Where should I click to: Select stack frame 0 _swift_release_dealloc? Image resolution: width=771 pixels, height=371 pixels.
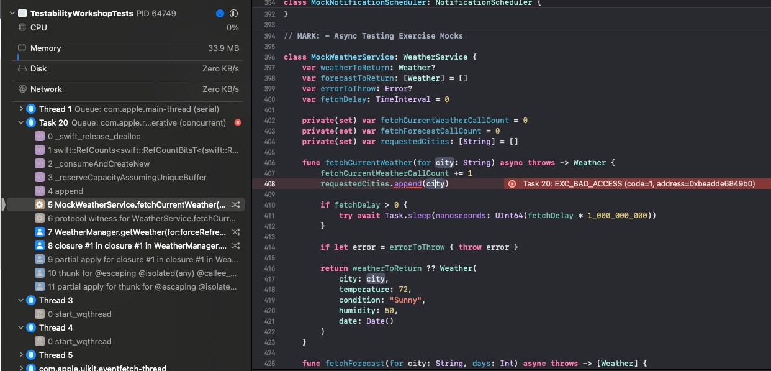[x=94, y=137]
